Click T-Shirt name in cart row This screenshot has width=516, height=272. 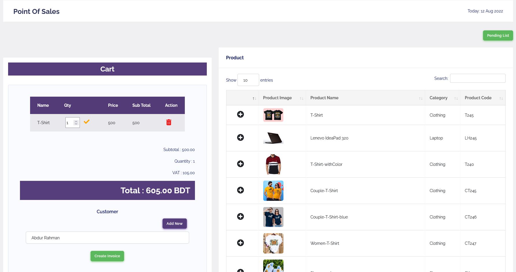pos(43,123)
